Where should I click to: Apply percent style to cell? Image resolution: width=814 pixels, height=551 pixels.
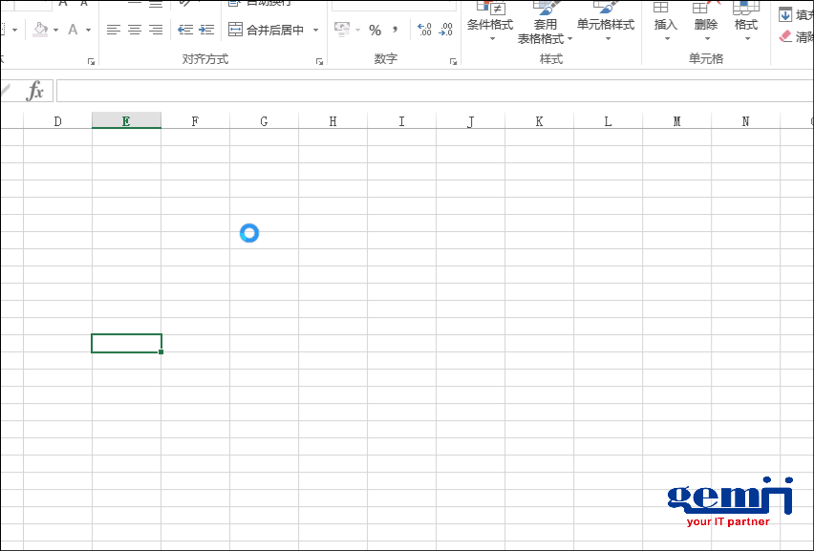pos(375,31)
